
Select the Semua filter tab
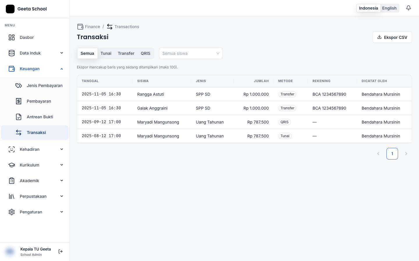(x=87, y=53)
